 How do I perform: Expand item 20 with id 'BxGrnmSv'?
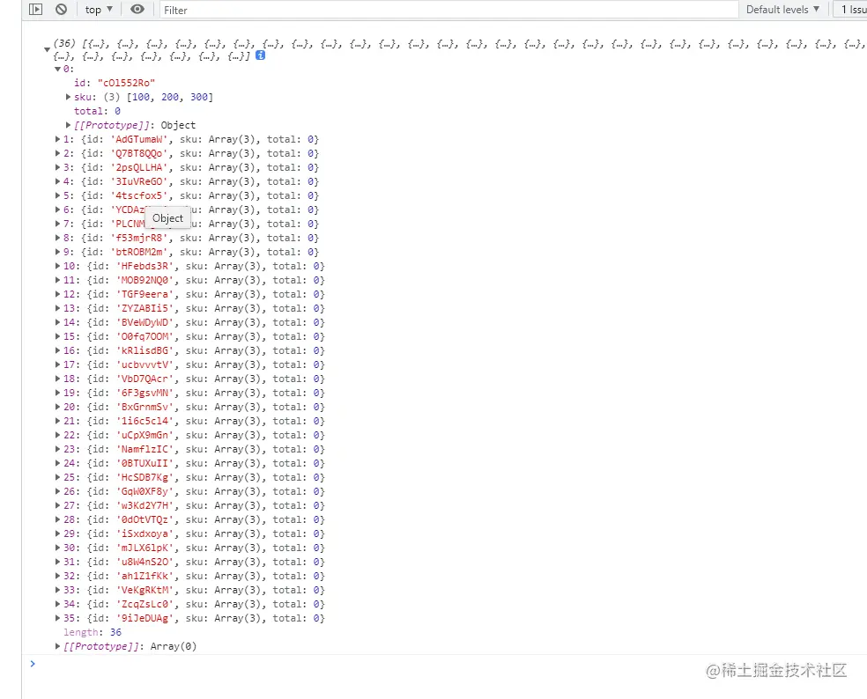coord(57,407)
